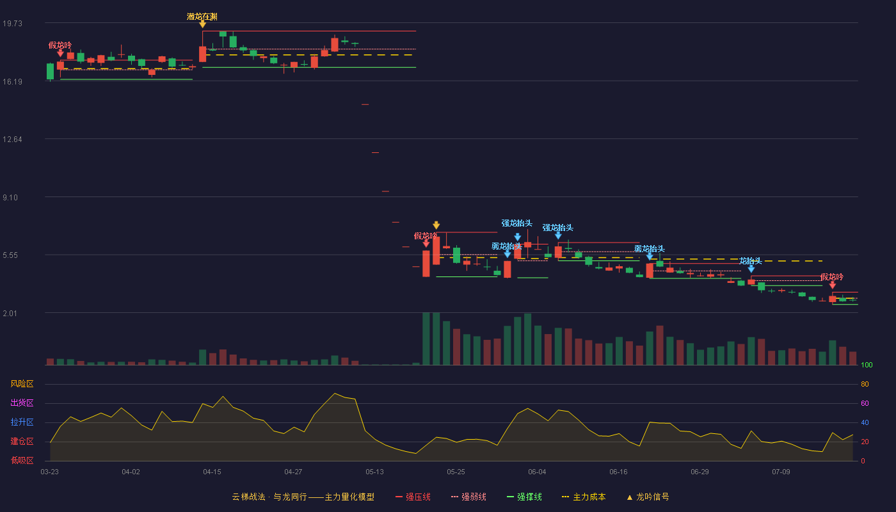Click the blue 40 indicator scale value
Viewport: 896px width, 512px height.
point(865,423)
